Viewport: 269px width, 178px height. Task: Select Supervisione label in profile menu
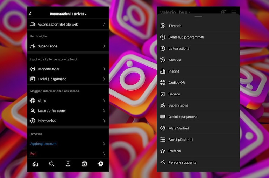coord(179,105)
